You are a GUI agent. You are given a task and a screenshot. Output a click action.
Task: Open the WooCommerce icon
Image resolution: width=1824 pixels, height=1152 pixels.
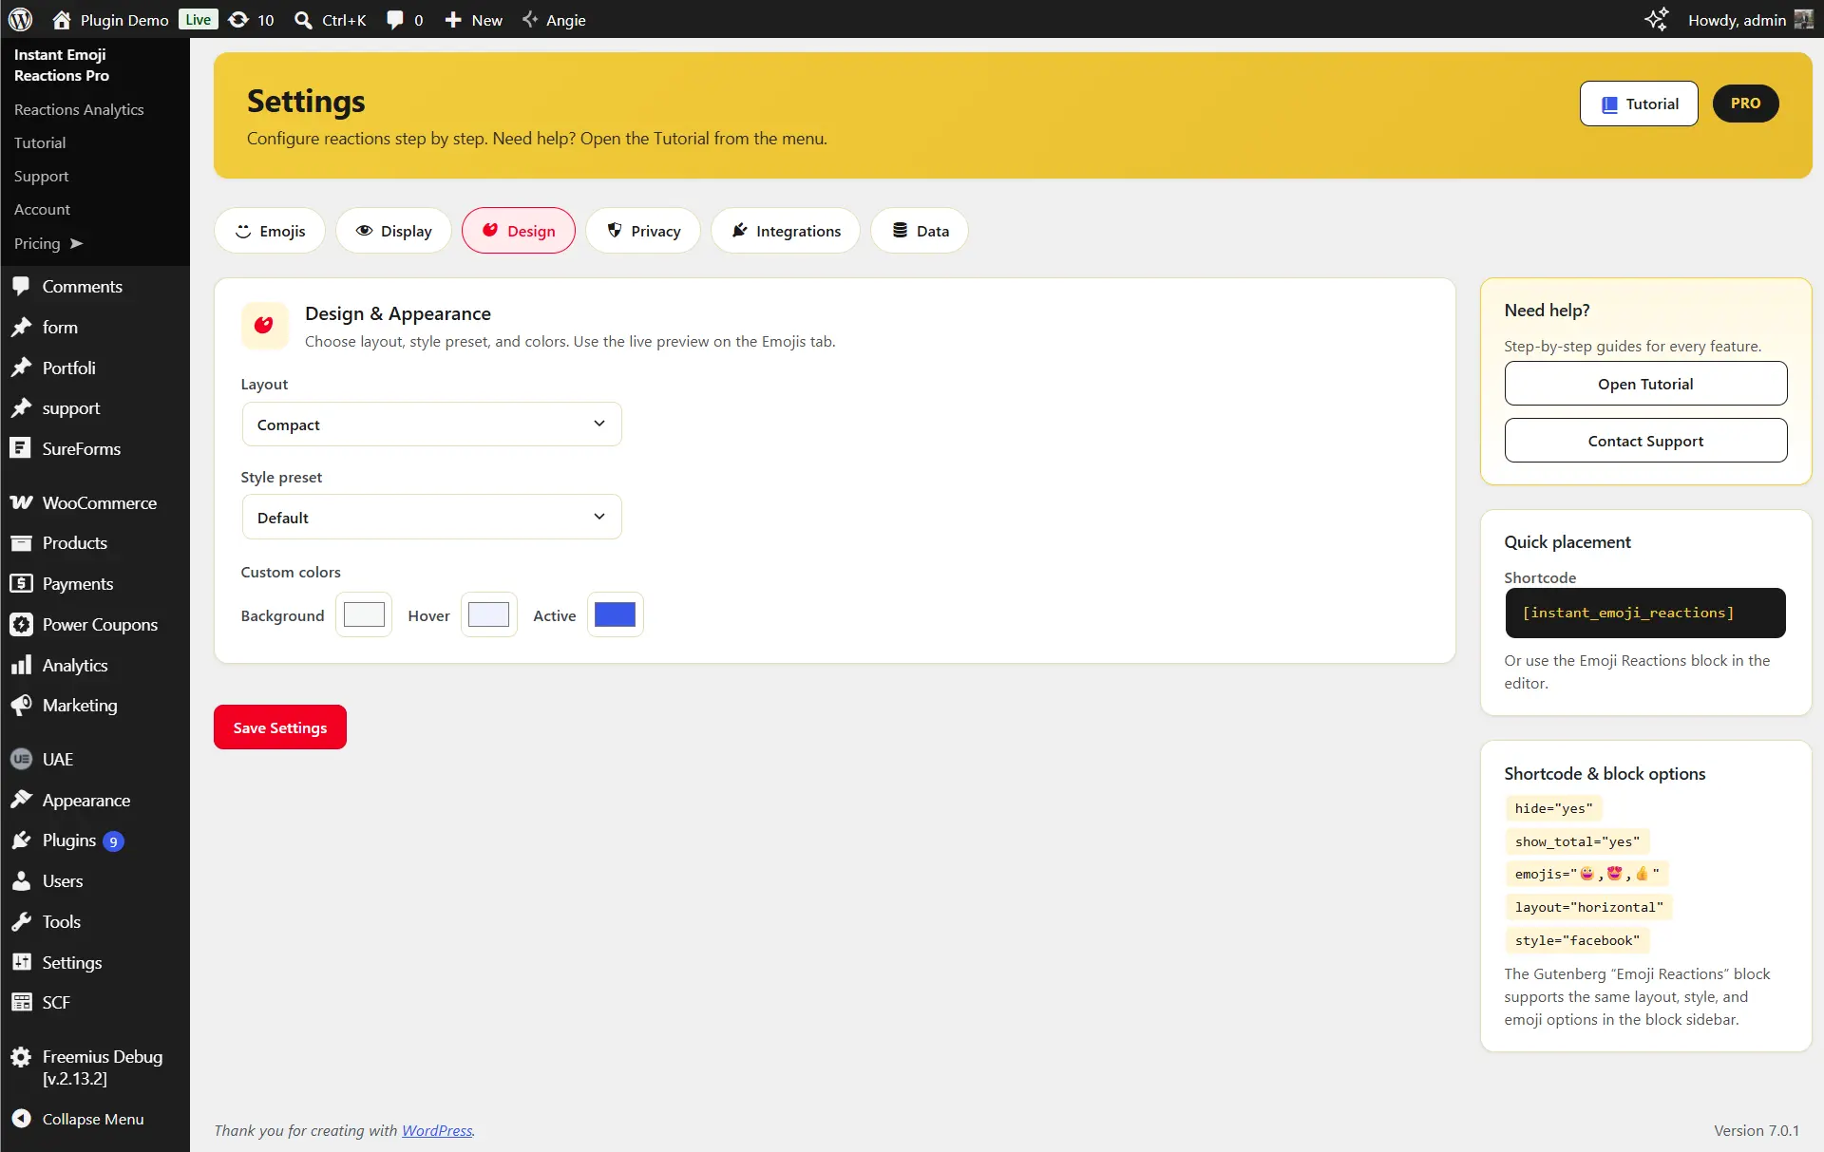(x=21, y=502)
